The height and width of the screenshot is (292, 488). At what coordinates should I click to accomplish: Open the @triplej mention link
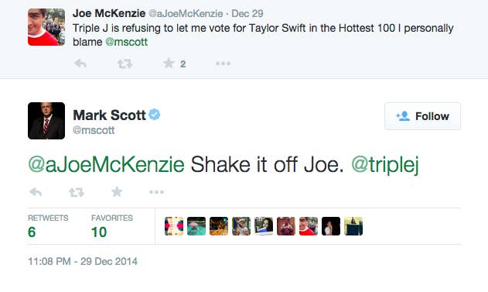click(385, 164)
